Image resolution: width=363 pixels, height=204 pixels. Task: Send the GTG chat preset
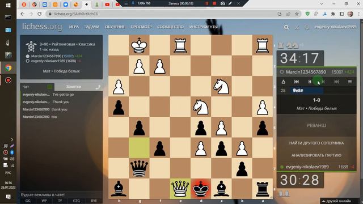[x=77, y=201]
